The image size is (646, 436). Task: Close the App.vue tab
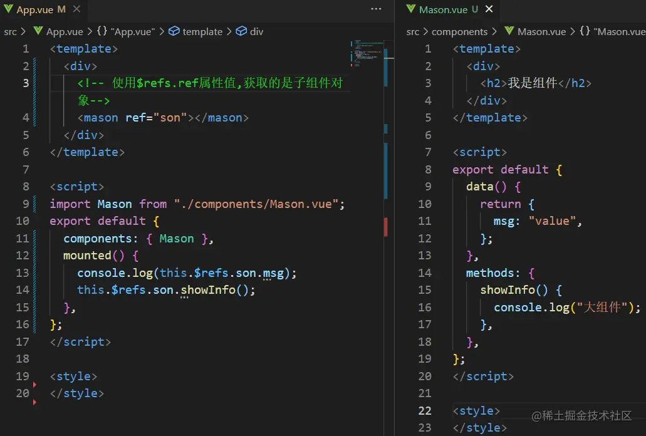pyautogui.click(x=76, y=9)
